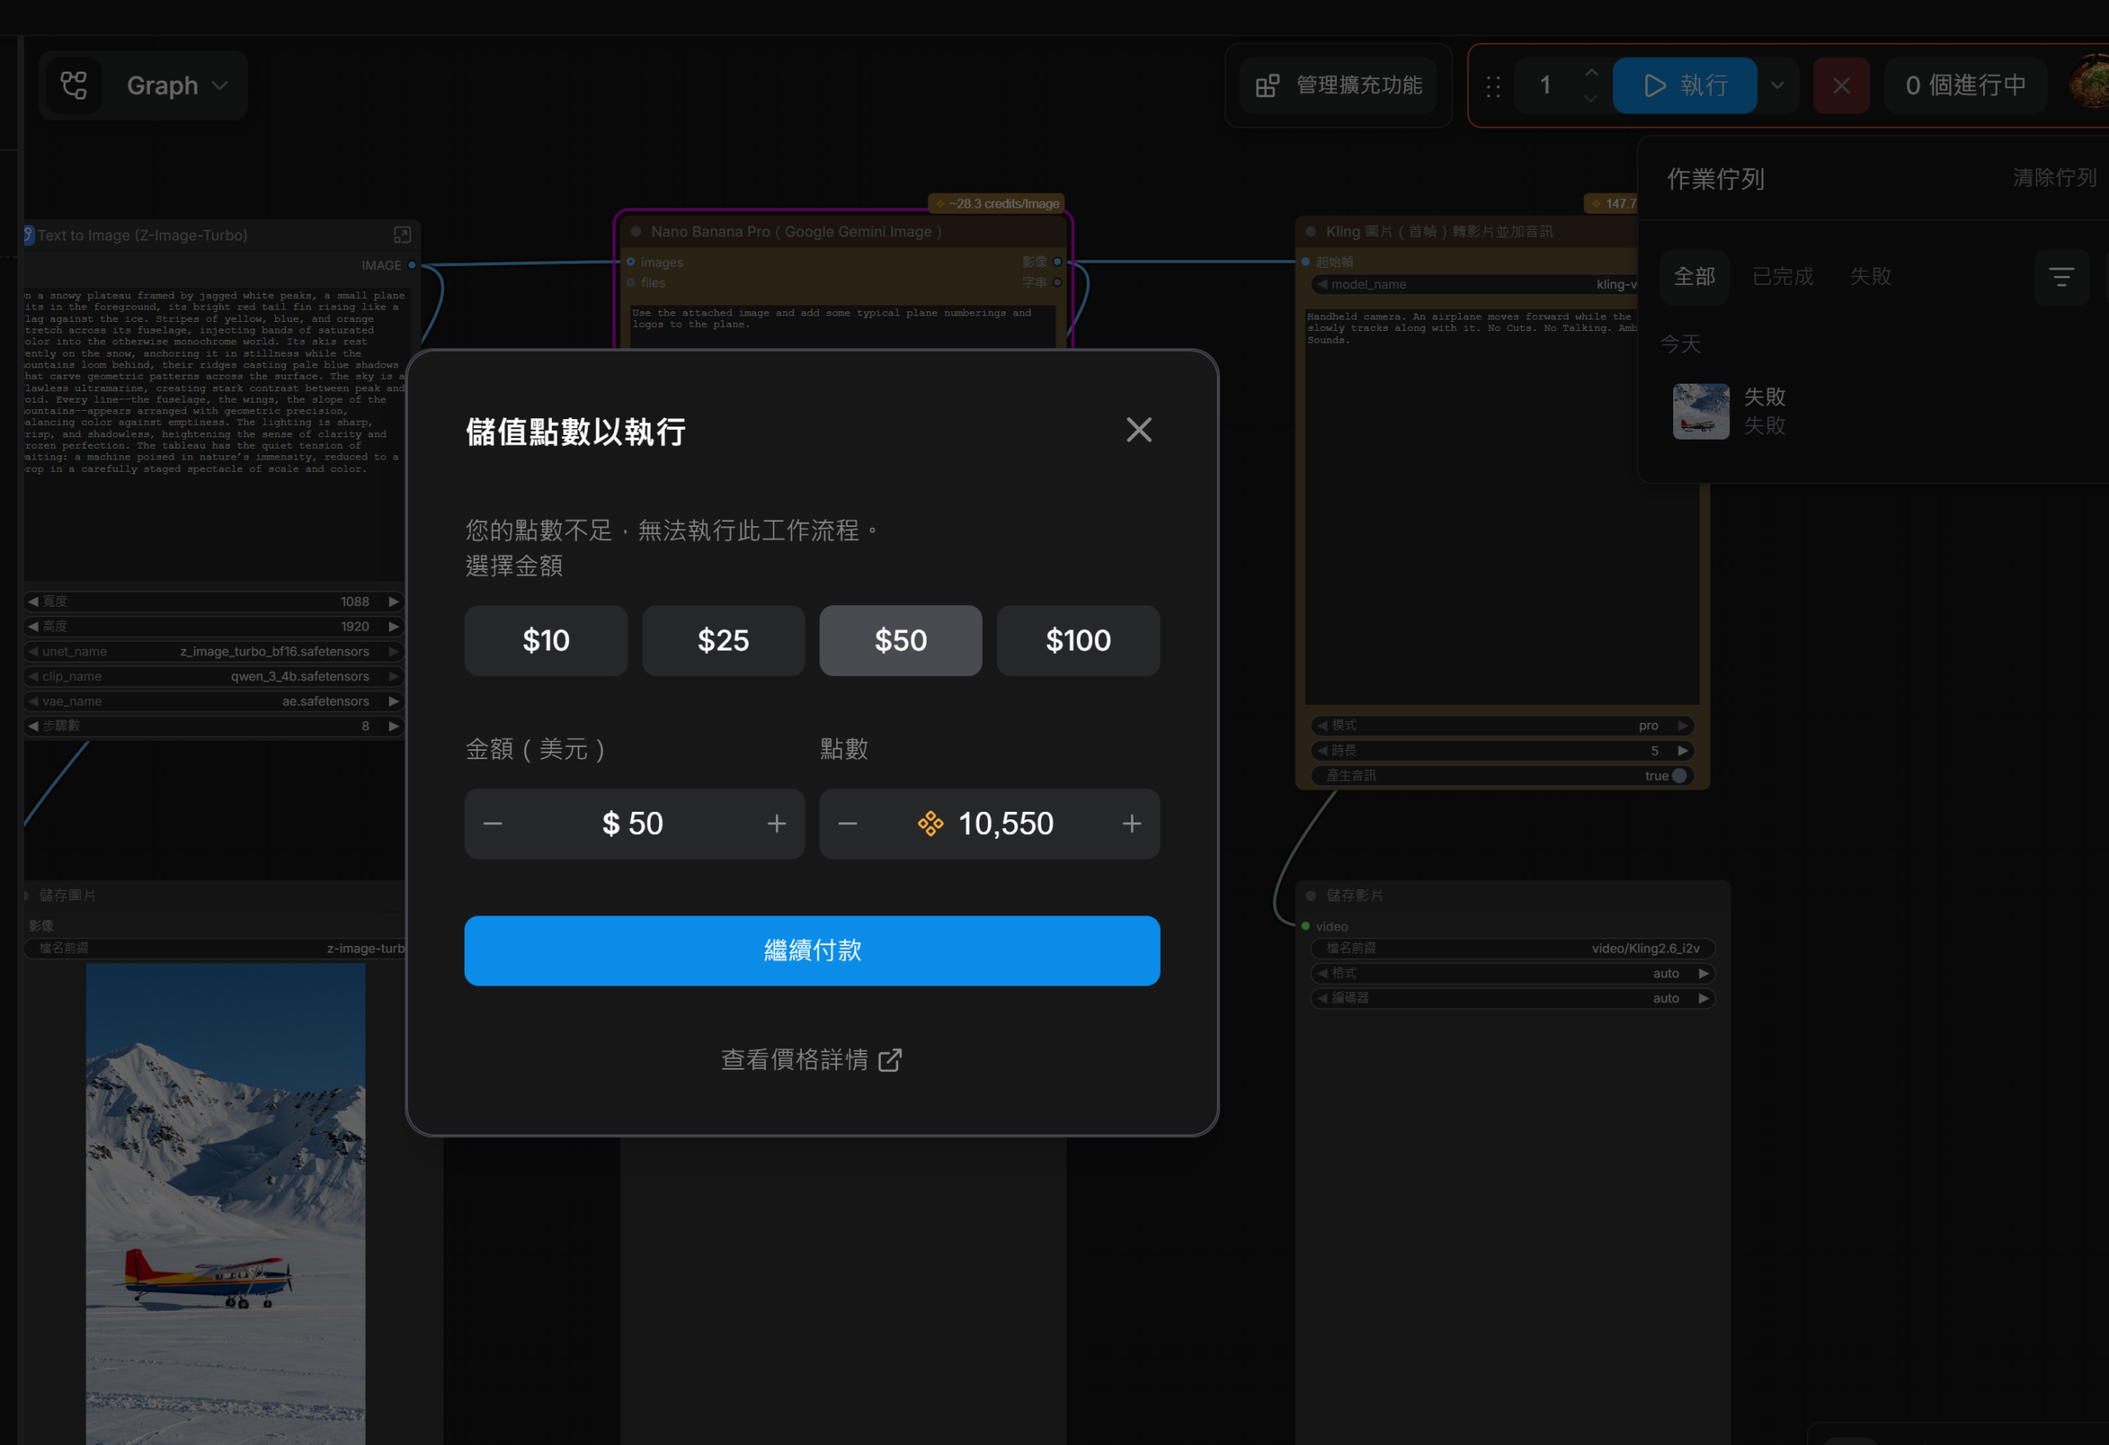
Task: Click the 繼續付款 payment button
Action: point(811,951)
